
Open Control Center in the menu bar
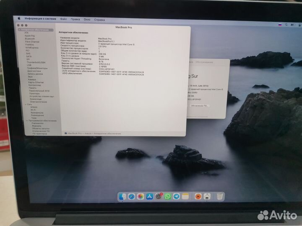300,25
